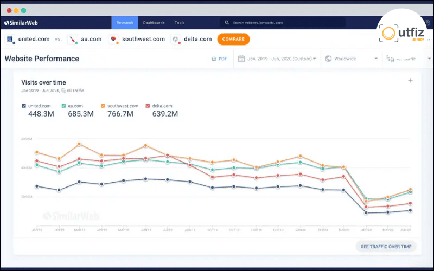
Task: Focus the search websites, keywords, apps field
Action: [x=283, y=23]
